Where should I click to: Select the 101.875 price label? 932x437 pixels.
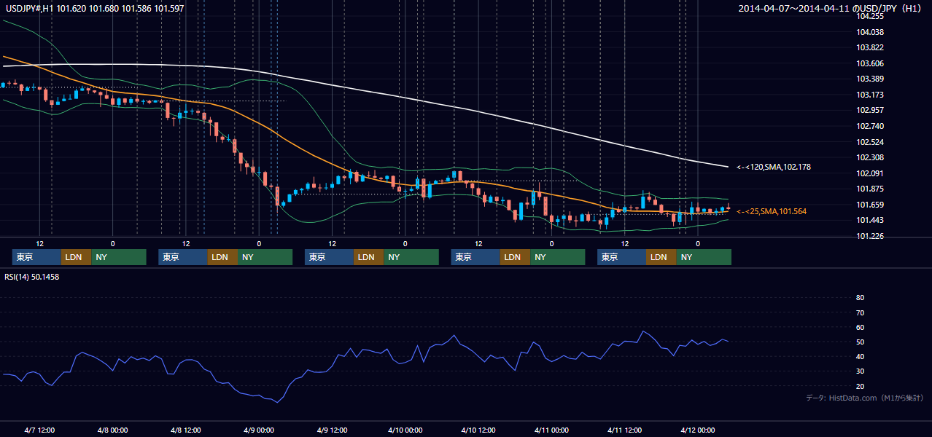click(870, 189)
